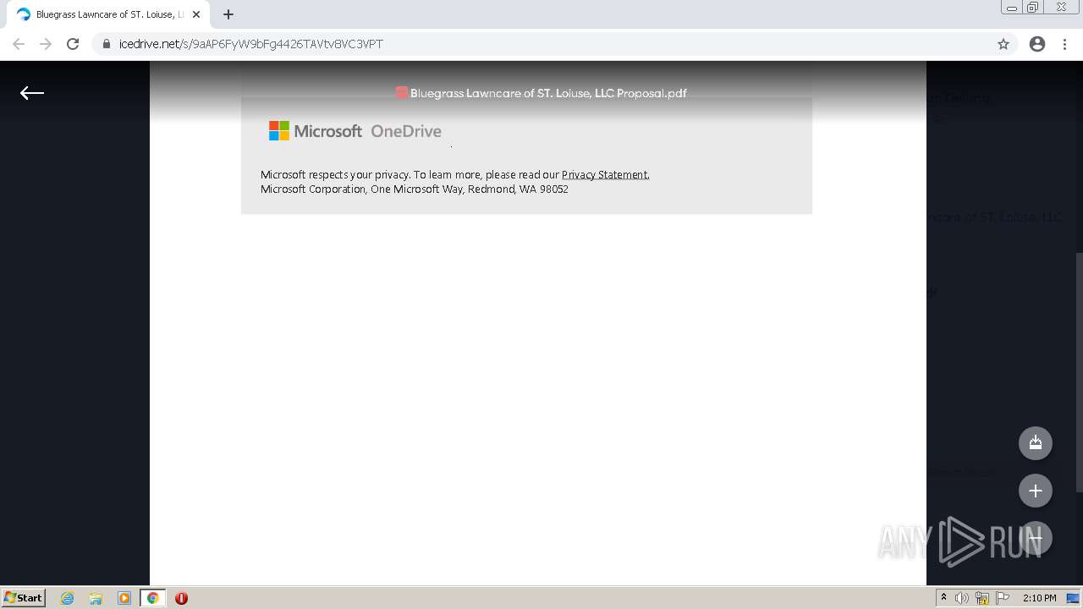Go back with the white viewer arrow
The height and width of the screenshot is (609, 1083).
click(x=32, y=93)
